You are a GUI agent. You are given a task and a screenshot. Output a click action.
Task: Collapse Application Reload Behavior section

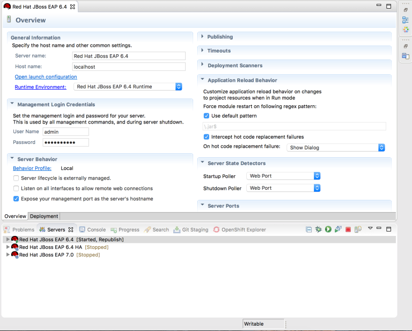tap(202, 79)
